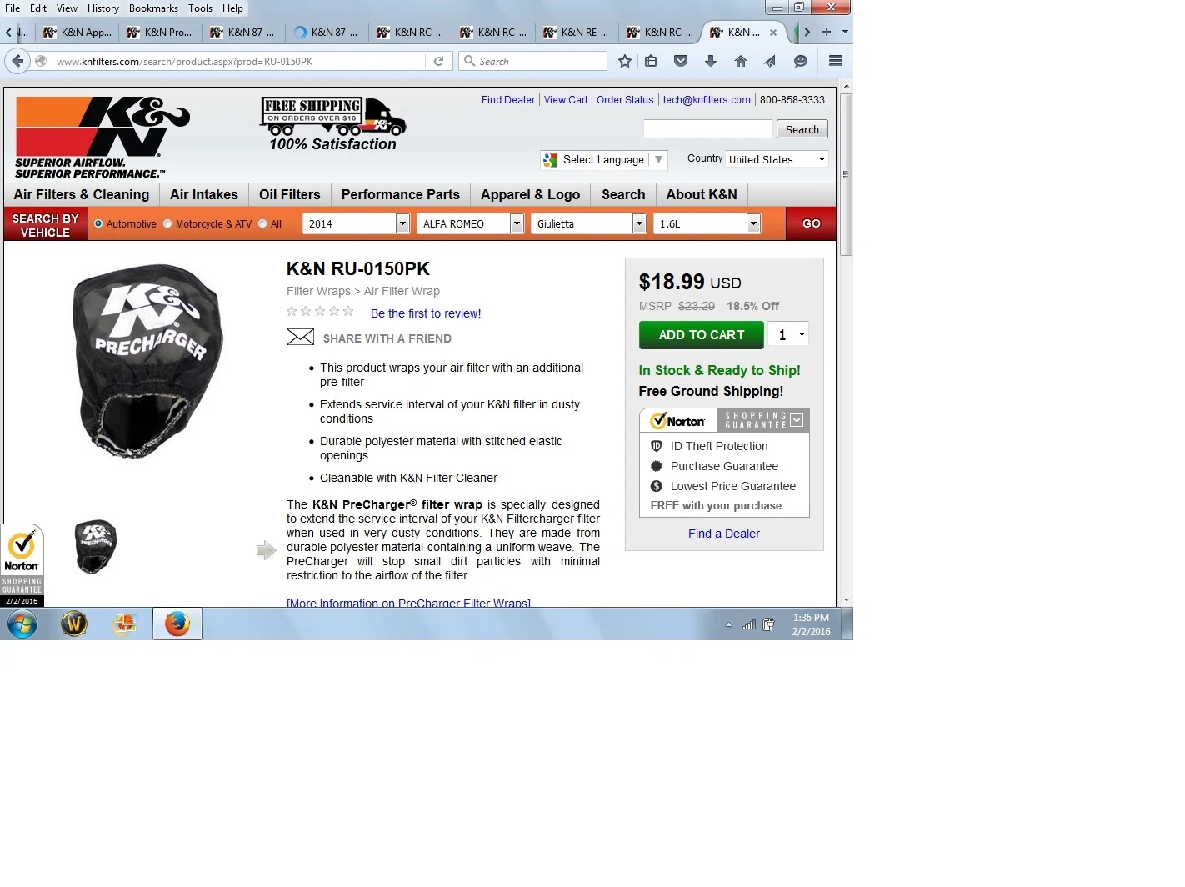Screen dimensions: 1185x887
Task: Click the tech@knfilters.com email link
Action: (707, 99)
